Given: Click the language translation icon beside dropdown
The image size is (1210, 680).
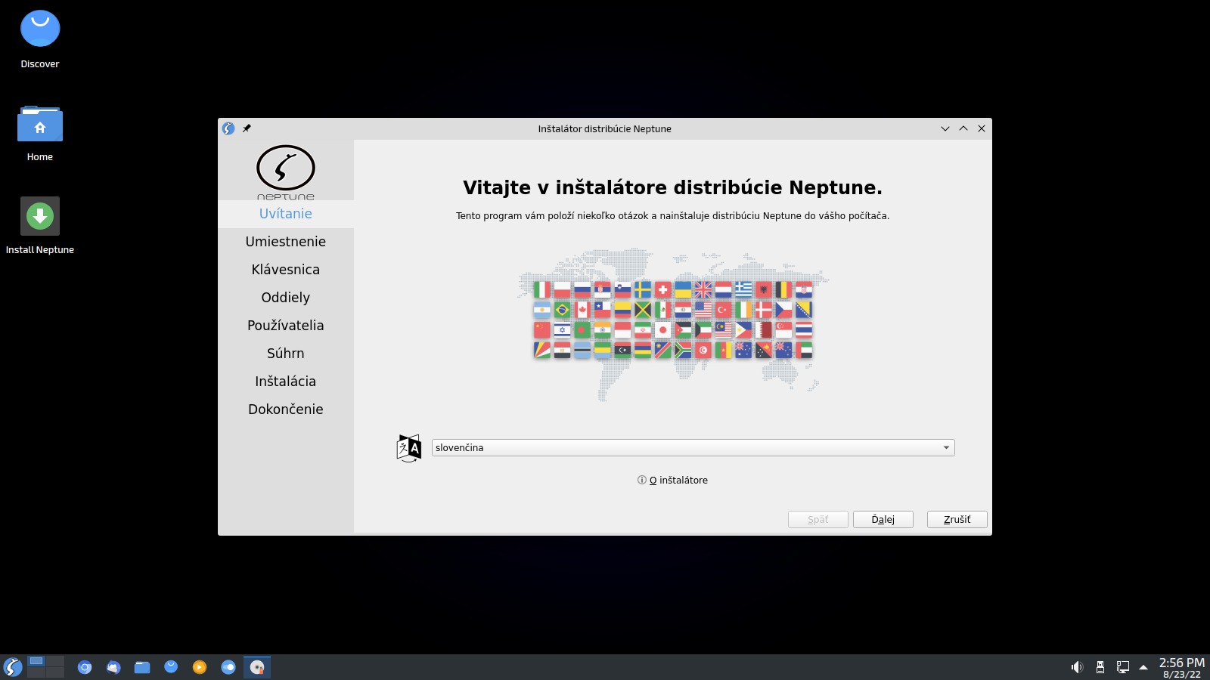Looking at the screenshot, I should pos(409,448).
